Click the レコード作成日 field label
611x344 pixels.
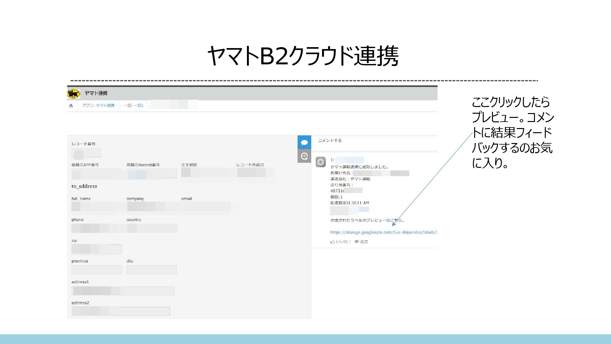[x=250, y=165]
